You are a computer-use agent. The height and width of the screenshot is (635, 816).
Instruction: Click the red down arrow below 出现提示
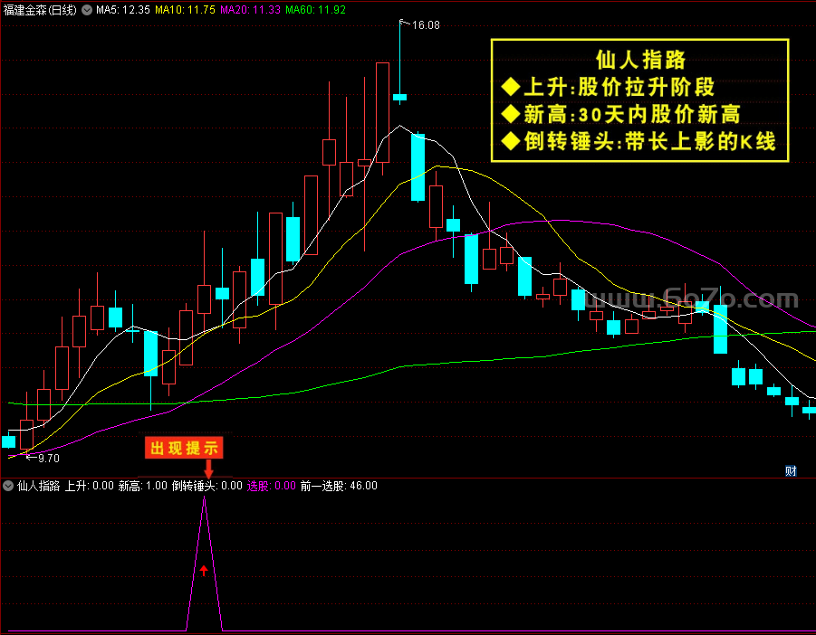pos(208,469)
